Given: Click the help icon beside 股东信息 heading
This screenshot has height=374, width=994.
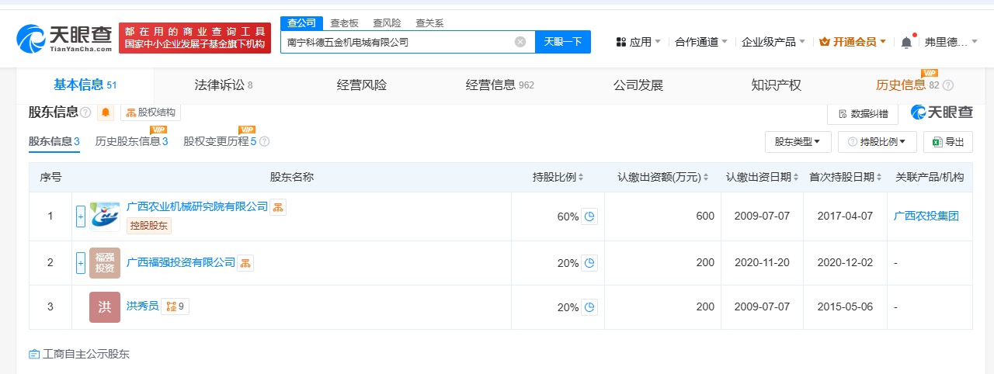Looking at the screenshot, I should pyautogui.click(x=85, y=113).
